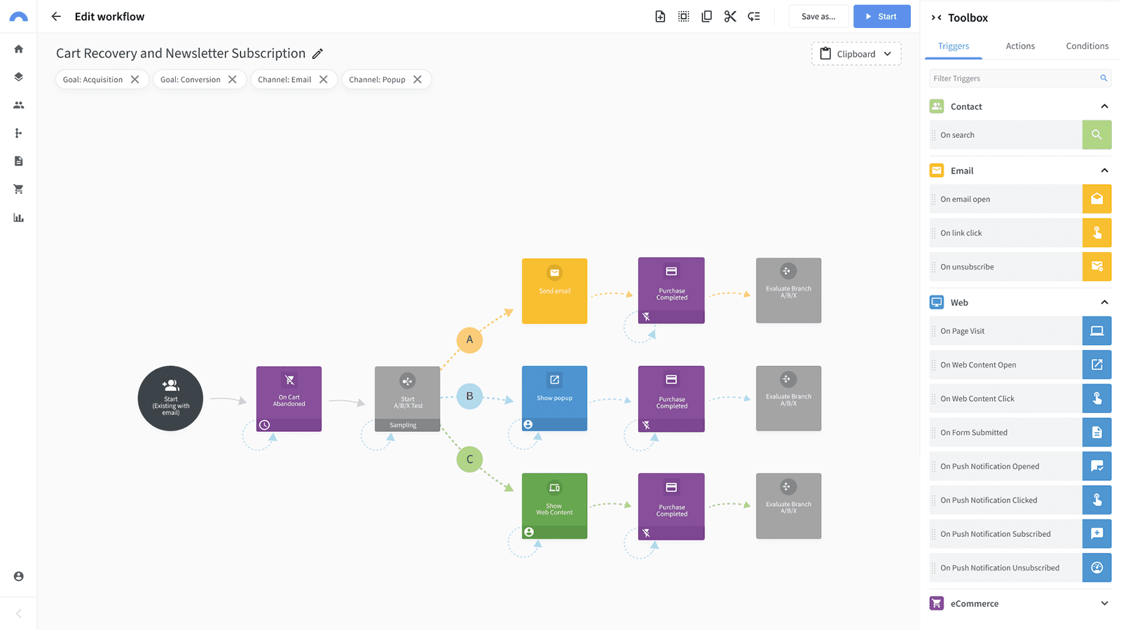The width and height of the screenshot is (1121, 630).
Task: Select all nodes with the dashed-square toolbar icon
Action: pyautogui.click(x=683, y=15)
